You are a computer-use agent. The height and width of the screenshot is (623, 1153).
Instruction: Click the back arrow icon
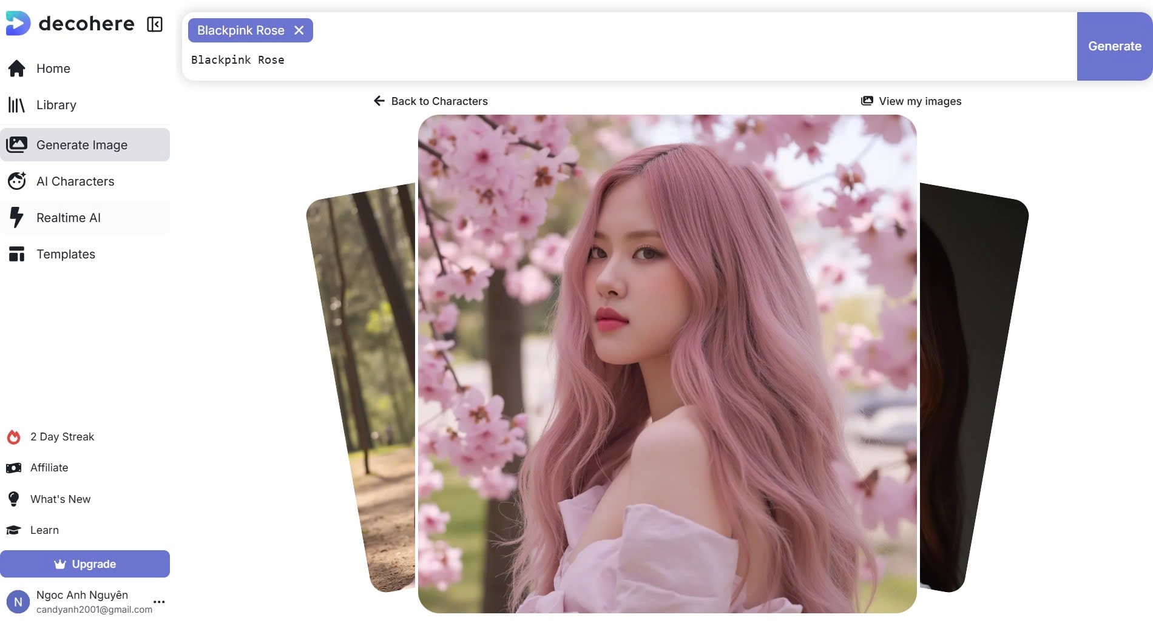(379, 101)
